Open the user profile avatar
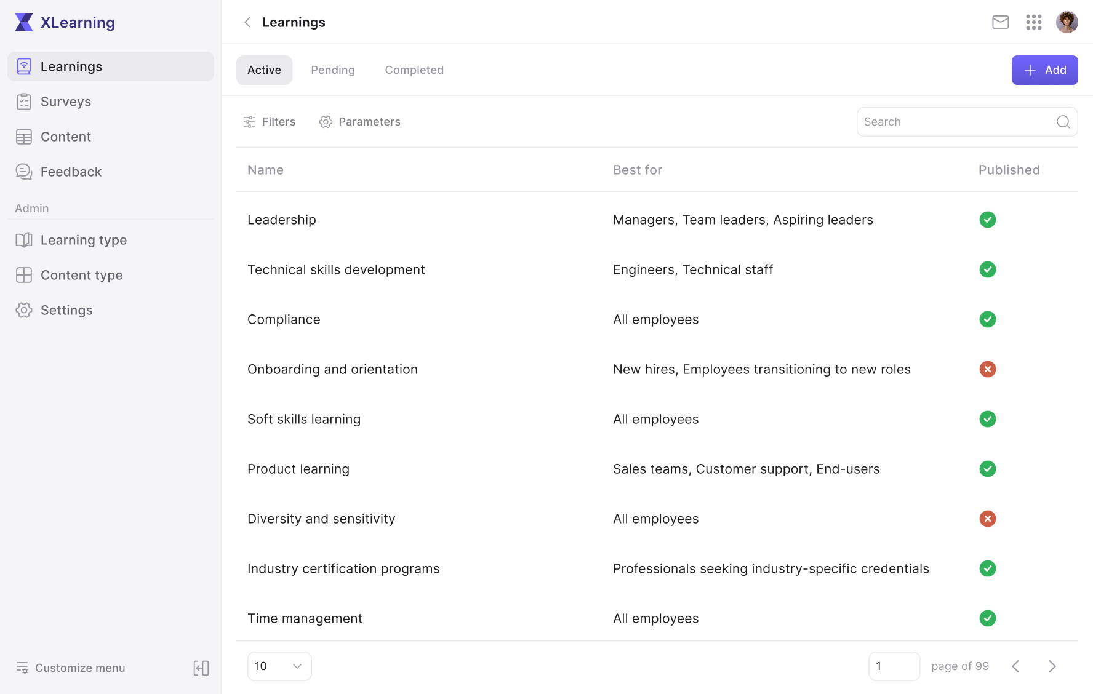The width and height of the screenshot is (1093, 694). [1067, 22]
